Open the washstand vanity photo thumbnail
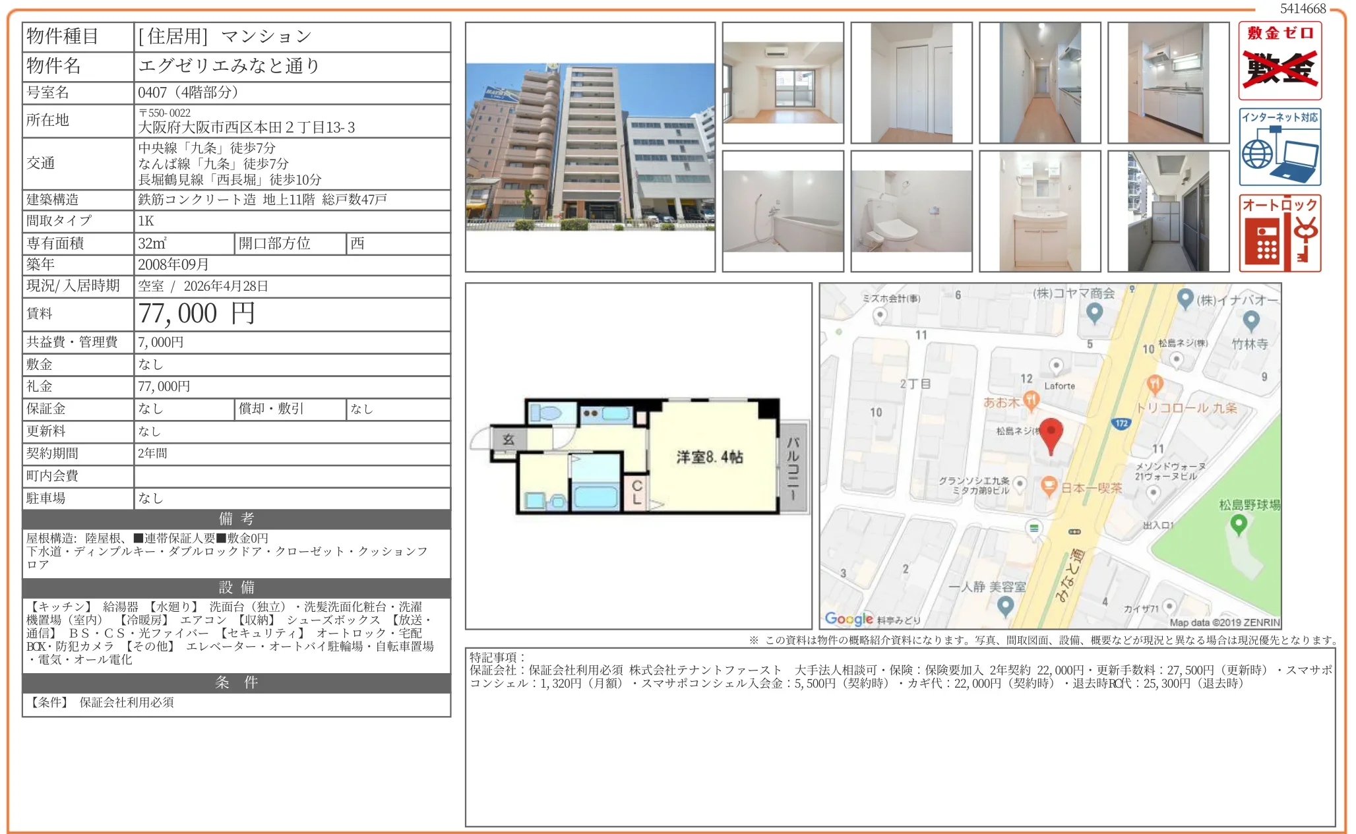The image size is (1356, 834). coord(1039,211)
